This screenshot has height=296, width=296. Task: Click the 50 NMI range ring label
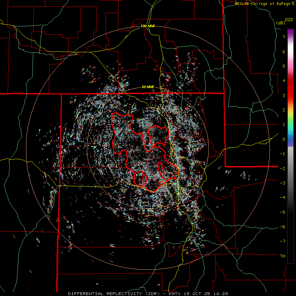tap(148, 87)
